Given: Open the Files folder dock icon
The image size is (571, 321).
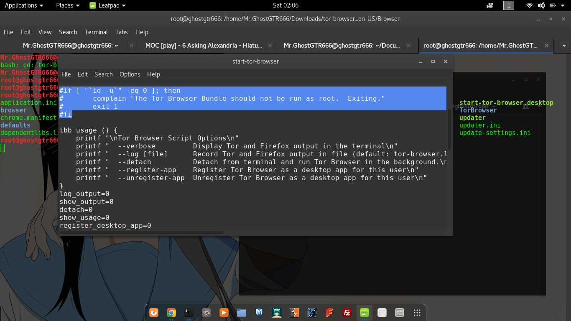Looking at the screenshot, I should click(242, 312).
